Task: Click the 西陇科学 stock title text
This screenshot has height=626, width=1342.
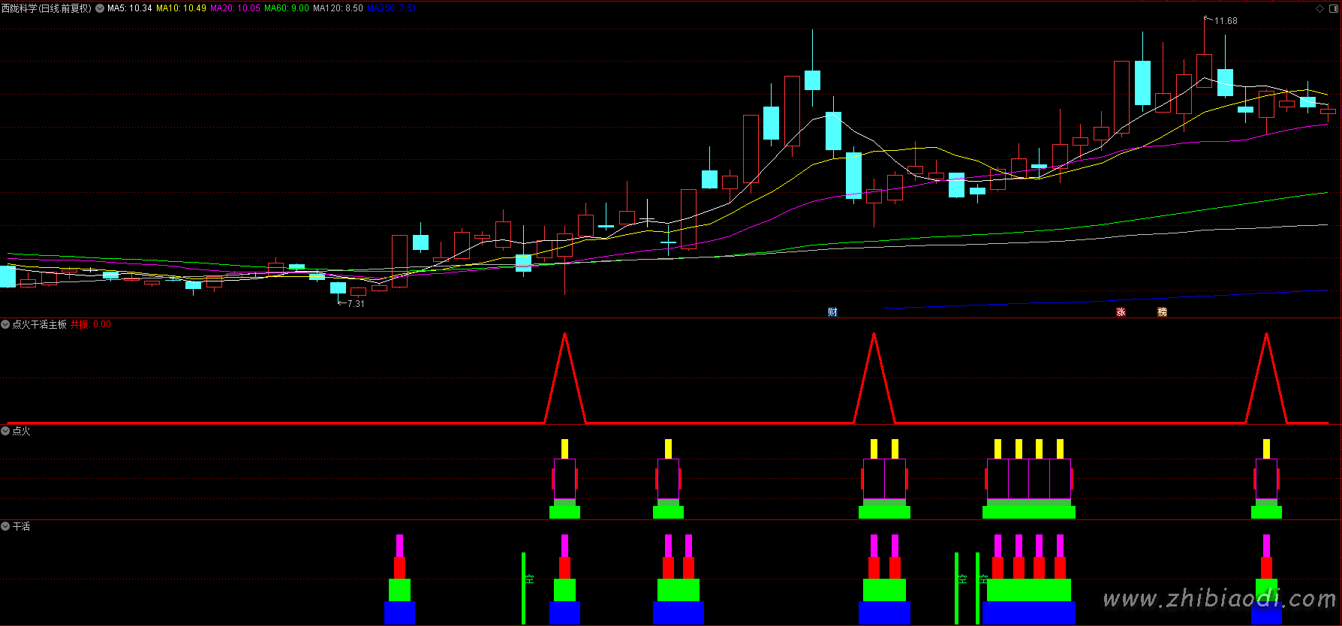Action: tap(20, 8)
